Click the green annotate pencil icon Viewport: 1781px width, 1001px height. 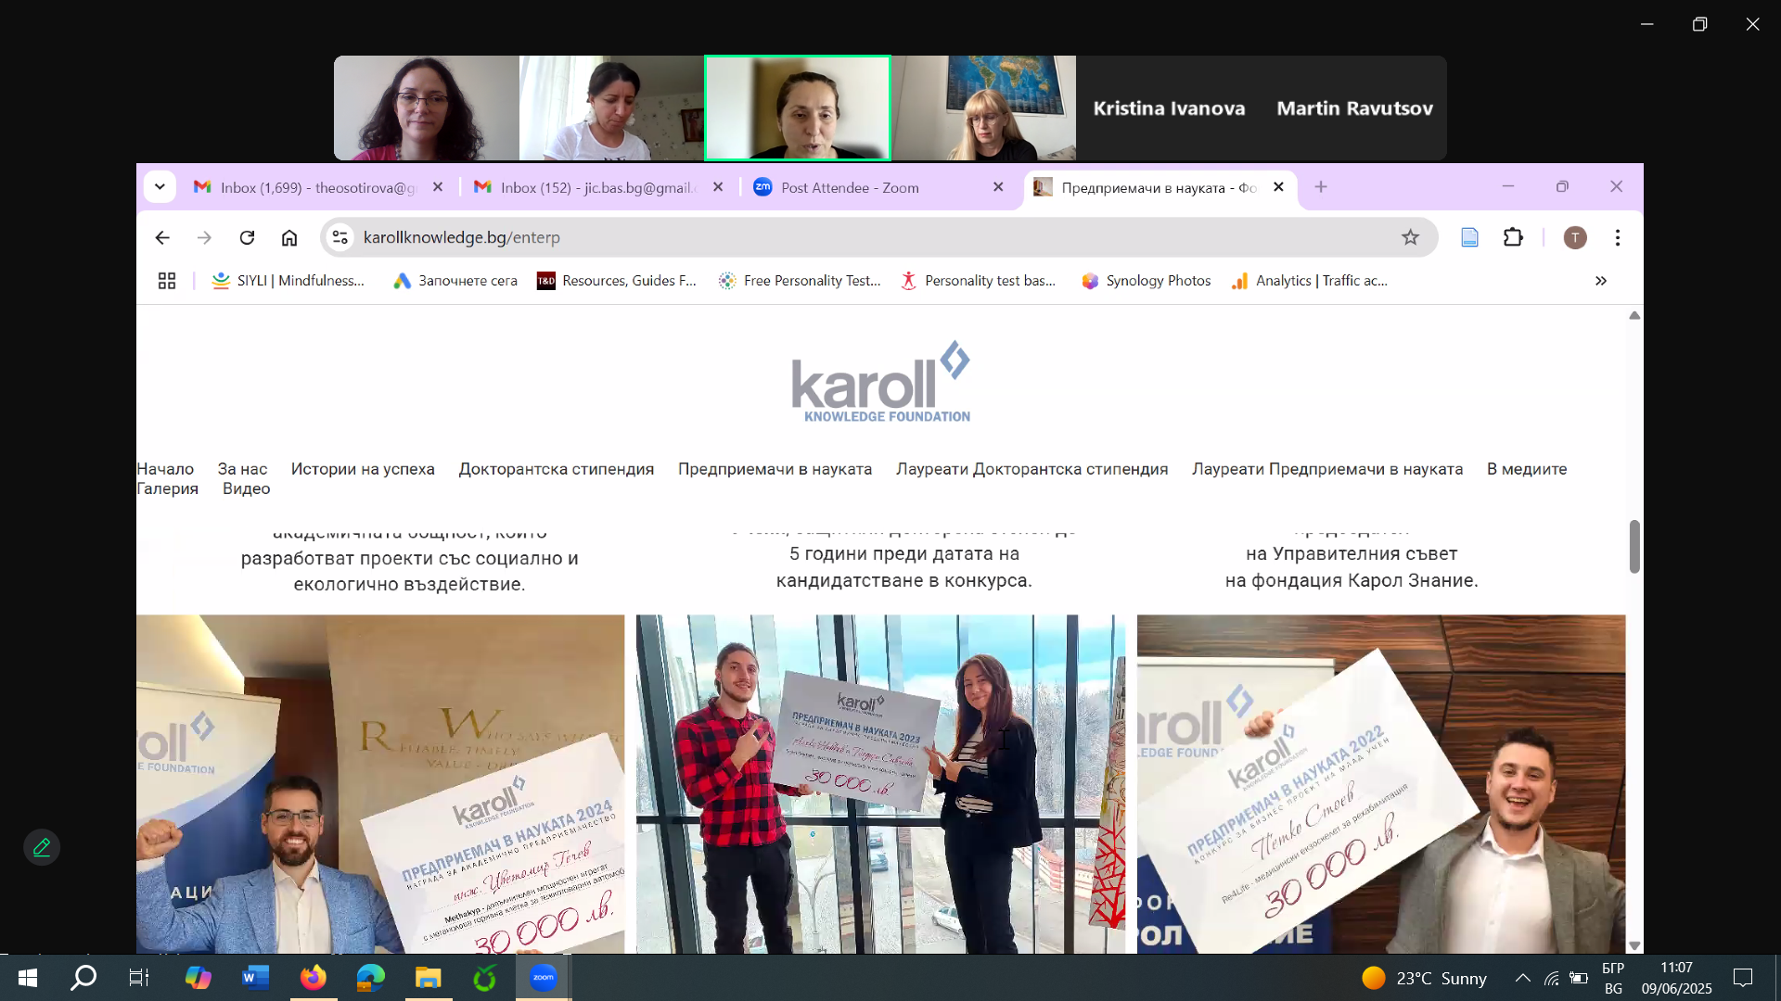click(x=42, y=847)
